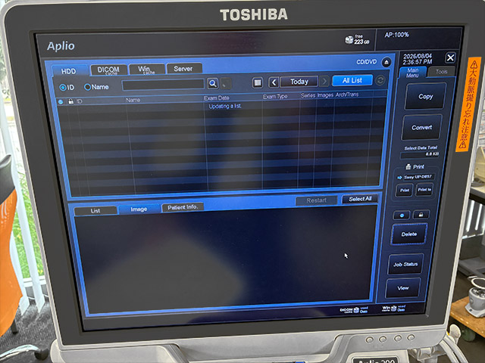Open the Main Menu tab

pyautogui.click(x=412, y=73)
